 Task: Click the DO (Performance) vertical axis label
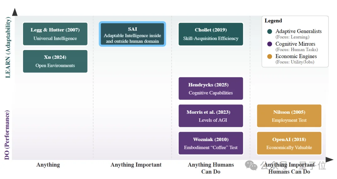7,135
